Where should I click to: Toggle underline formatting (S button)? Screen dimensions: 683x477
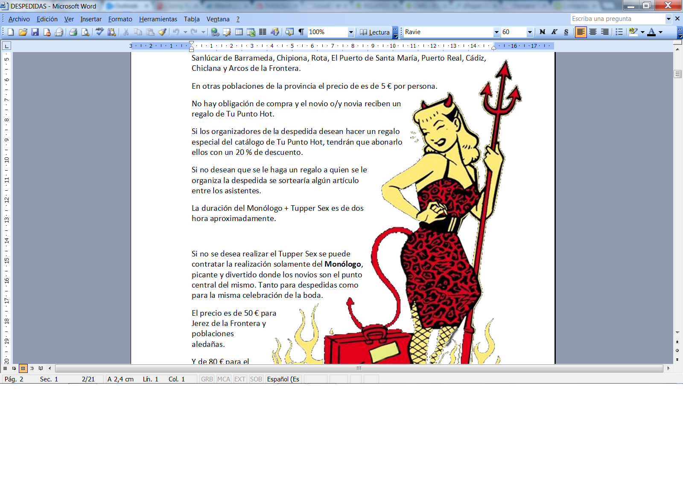(x=566, y=32)
